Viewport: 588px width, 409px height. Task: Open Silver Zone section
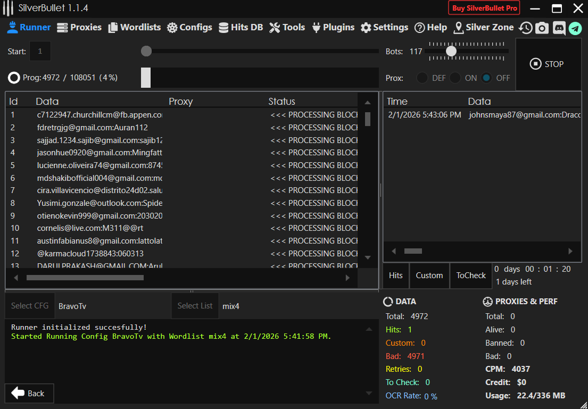coord(483,28)
